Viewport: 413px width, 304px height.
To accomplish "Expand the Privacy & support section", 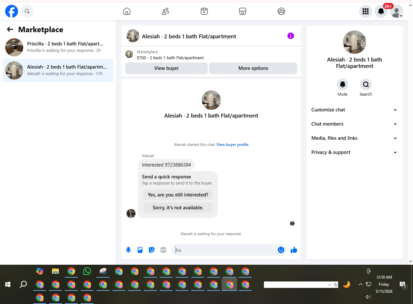I will pos(355,152).
